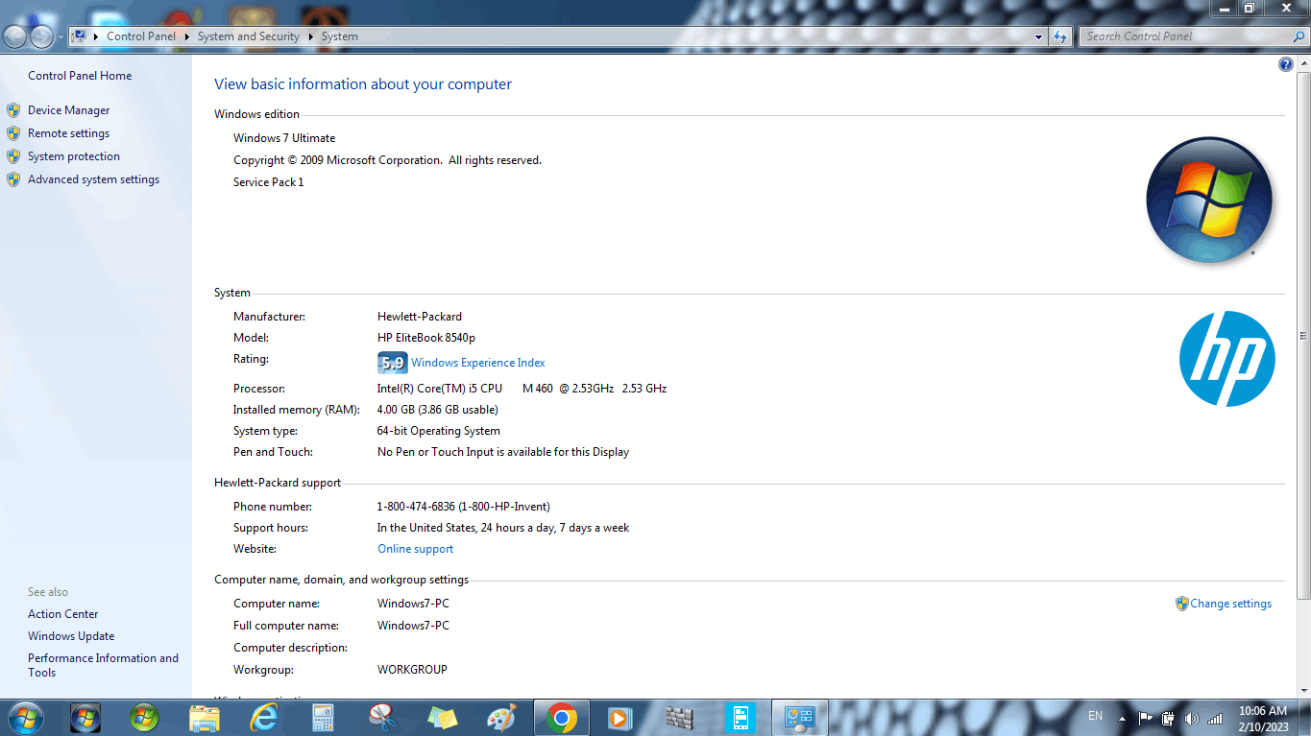1311x736 pixels.
Task: Click the volume speaker tray icon
Action: 1192,718
